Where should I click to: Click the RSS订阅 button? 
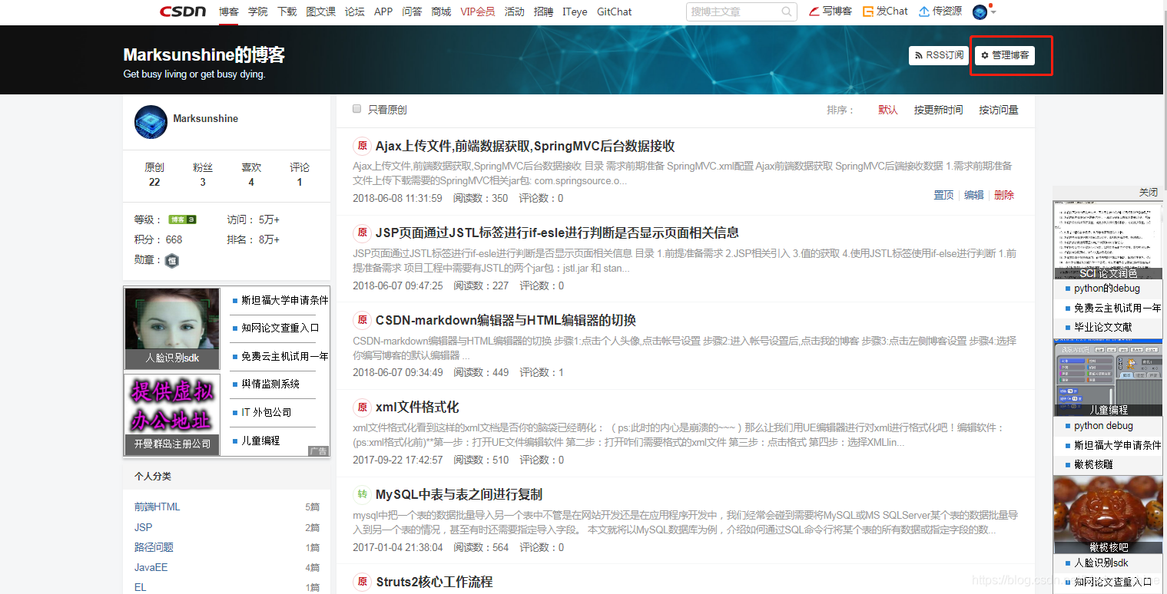pyautogui.click(x=939, y=55)
